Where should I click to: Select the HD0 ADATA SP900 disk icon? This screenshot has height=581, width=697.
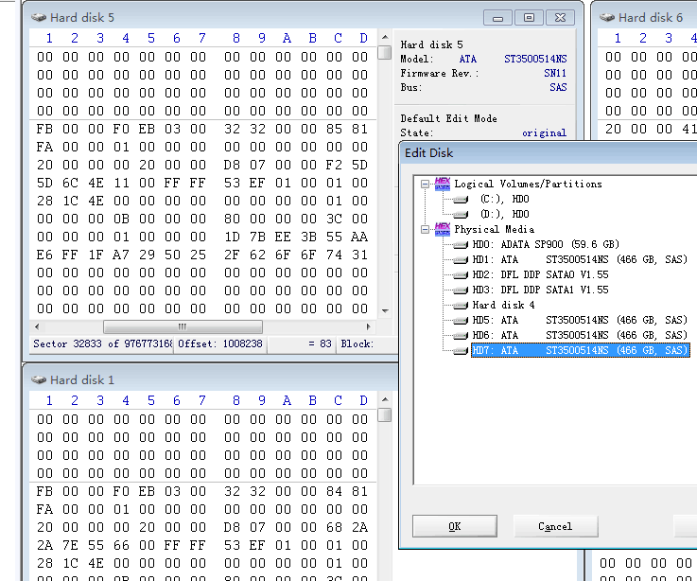pyautogui.click(x=460, y=245)
